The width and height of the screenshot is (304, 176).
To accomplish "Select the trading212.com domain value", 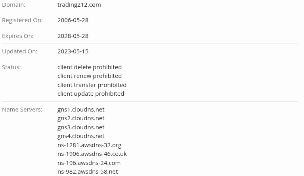I will pyautogui.click(x=79, y=5).
